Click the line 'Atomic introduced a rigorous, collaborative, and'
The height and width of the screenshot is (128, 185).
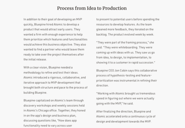click(x=55, y=77)
